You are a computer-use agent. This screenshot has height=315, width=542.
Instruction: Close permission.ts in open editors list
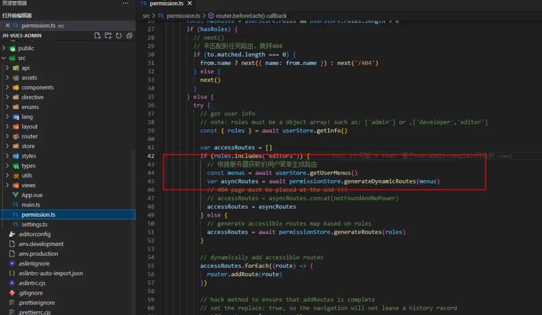(x=7, y=26)
